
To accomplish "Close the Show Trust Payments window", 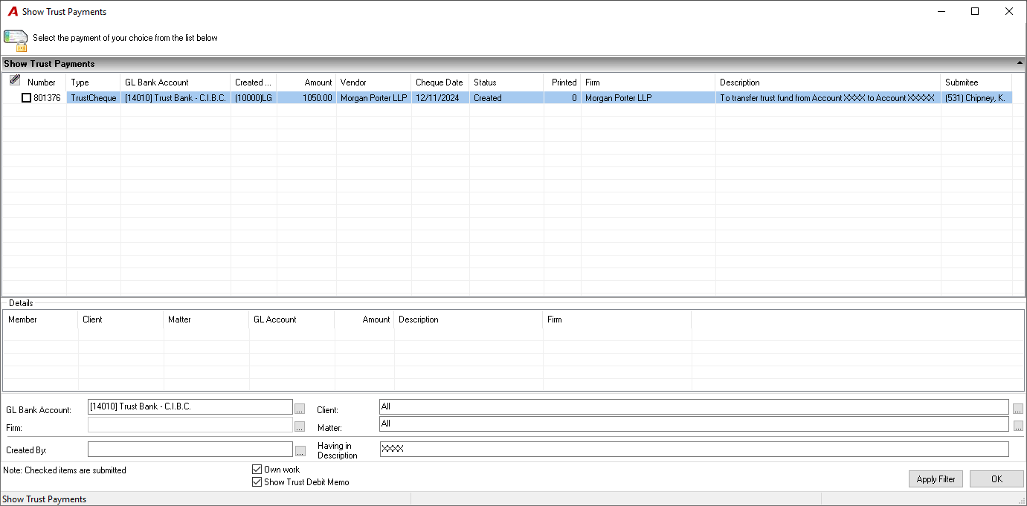I will [1009, 12].
